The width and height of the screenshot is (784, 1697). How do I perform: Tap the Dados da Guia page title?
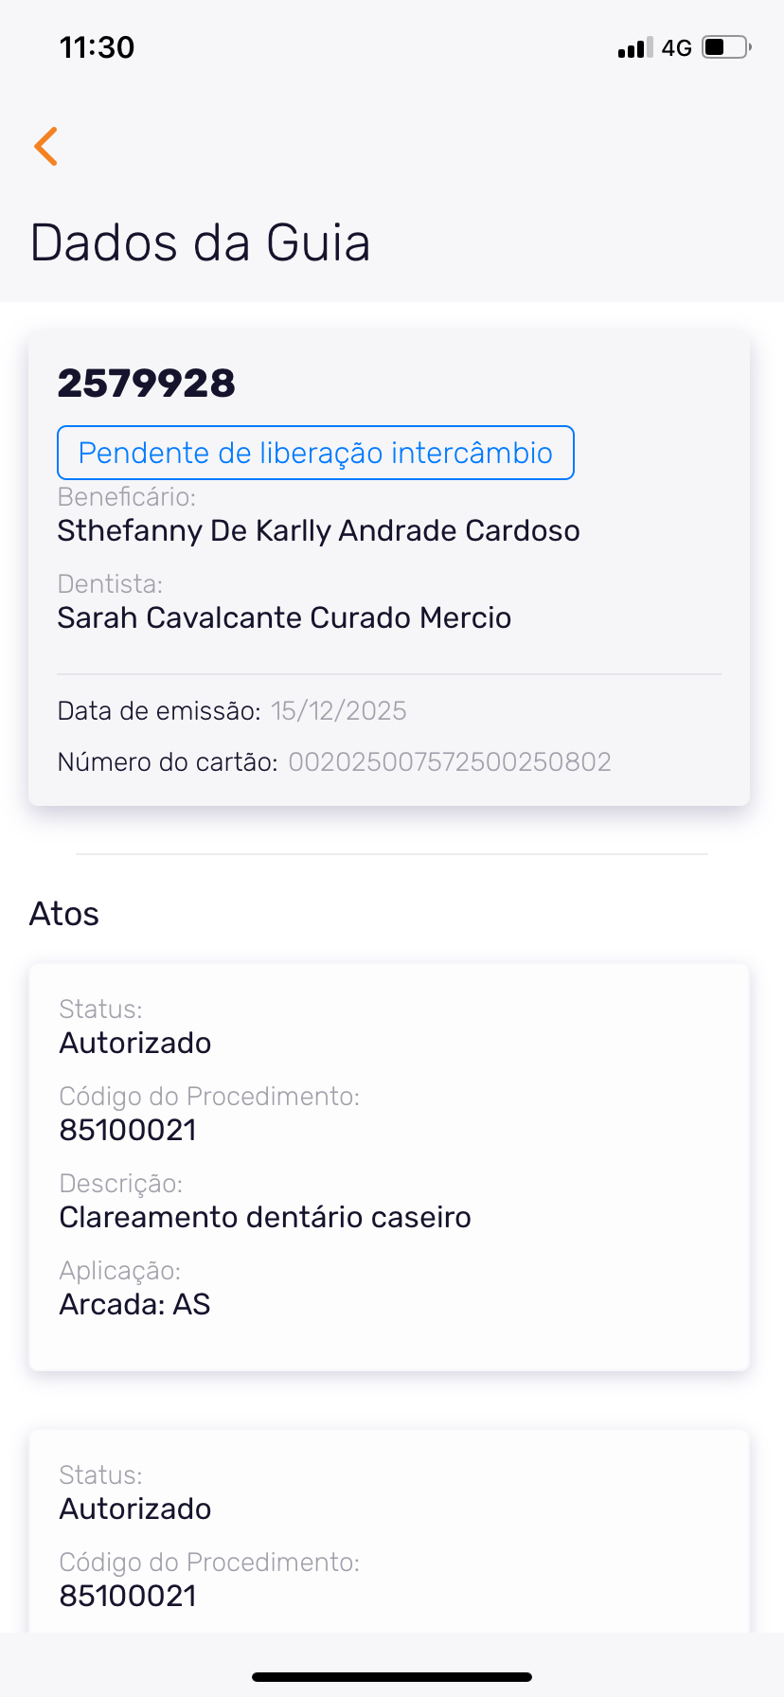200,242
